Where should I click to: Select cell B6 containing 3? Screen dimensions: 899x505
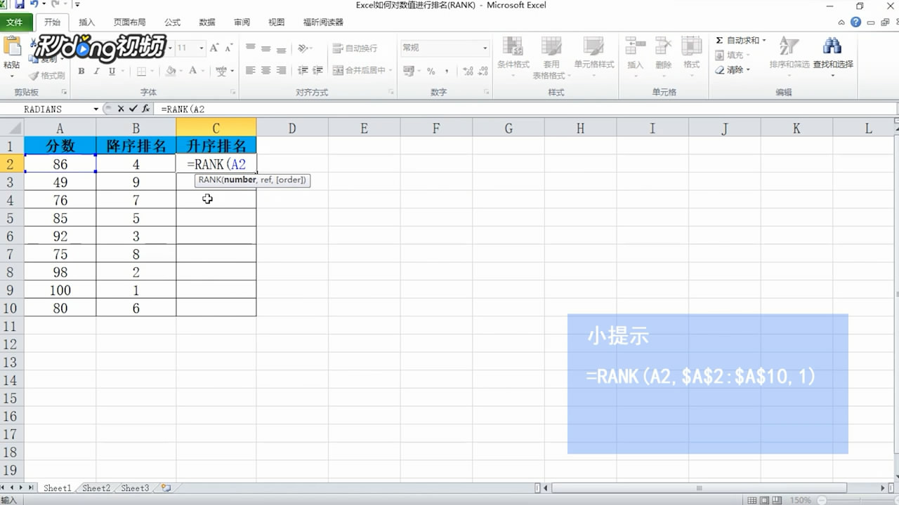pos(136,236)
